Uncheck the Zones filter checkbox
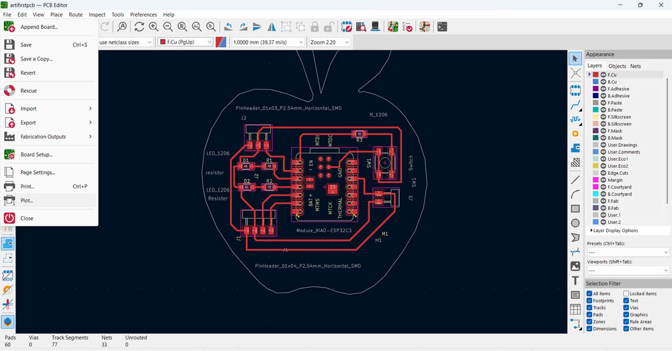 [589, 322]
